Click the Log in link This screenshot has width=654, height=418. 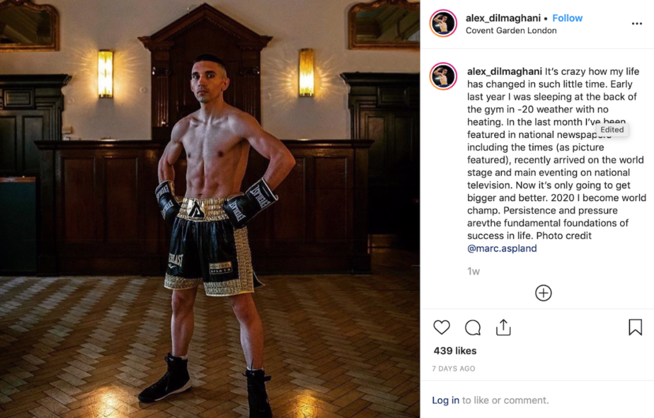pyautogui.click(x=445, y=400)
